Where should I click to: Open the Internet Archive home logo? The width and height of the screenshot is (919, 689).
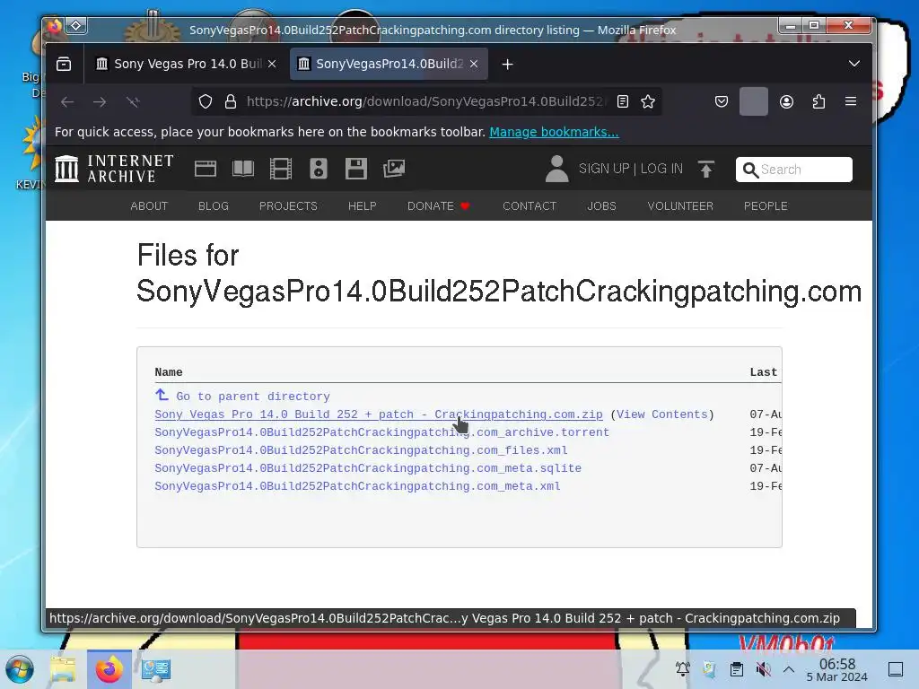pyautogui.click(x=114, y=169)
